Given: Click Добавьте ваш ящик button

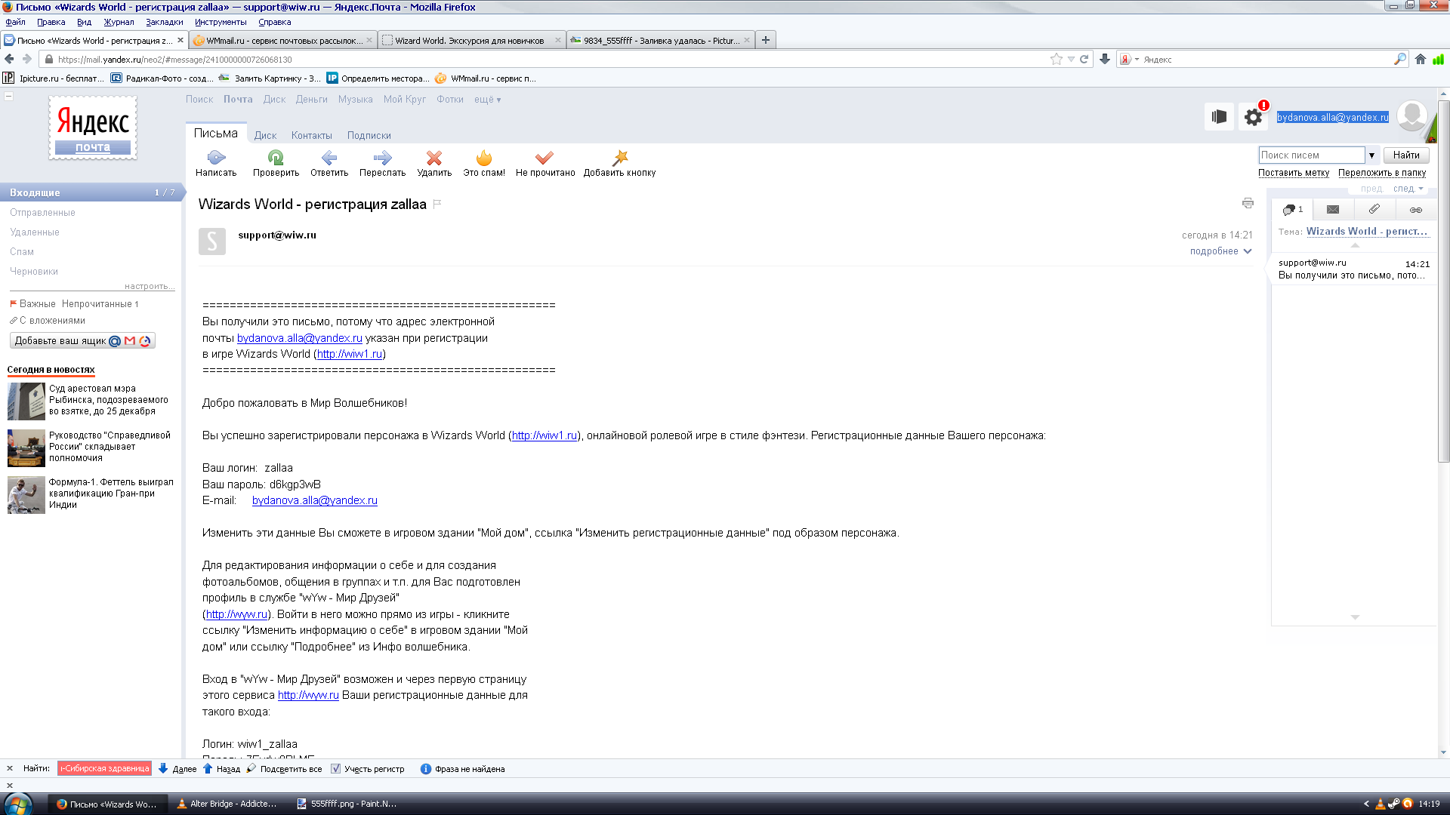Looking at the screenshot, I should pos(82,341).
